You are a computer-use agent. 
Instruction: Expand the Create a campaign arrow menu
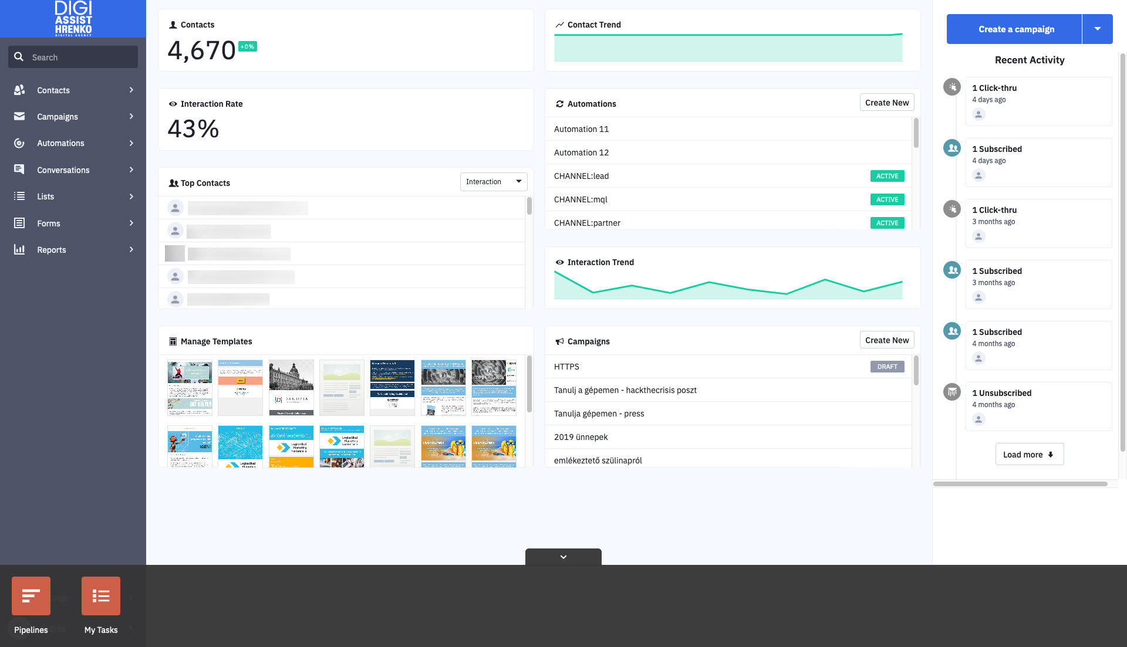1097,29
